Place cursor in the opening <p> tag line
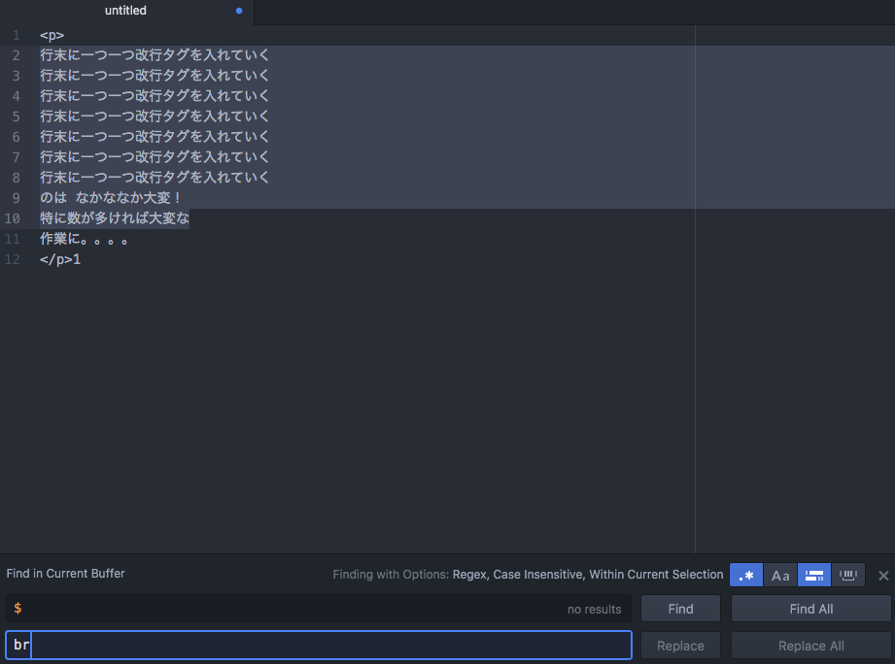895x664 pixels. pyautogui.click(x=52, y=35)
